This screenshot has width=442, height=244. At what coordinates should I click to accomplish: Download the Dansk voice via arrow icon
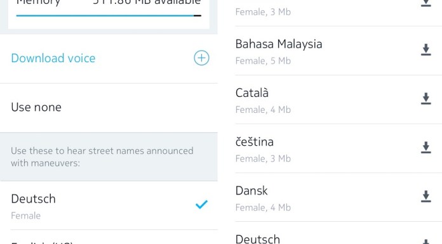point(426,196)
